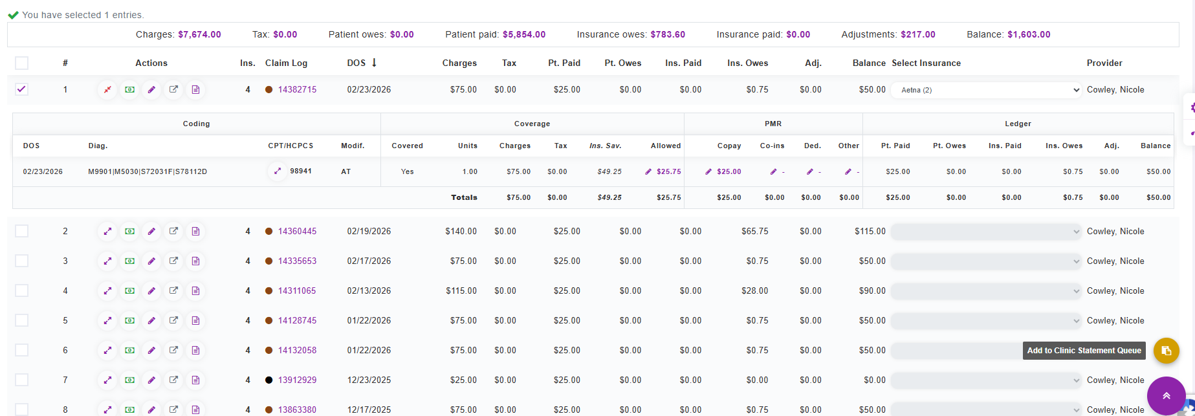Open claim 14382715 in new window
Screen dimensions: 1195x416
coord(173,90)
